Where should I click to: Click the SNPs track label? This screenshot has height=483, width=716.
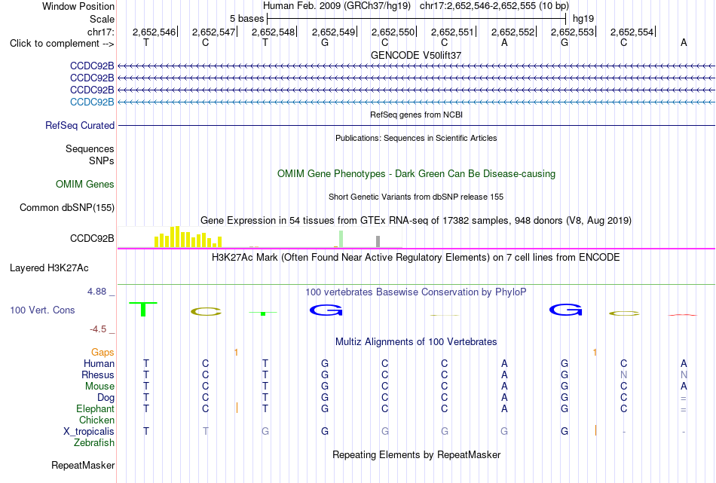pyautogui.click(x=102, y=160)
